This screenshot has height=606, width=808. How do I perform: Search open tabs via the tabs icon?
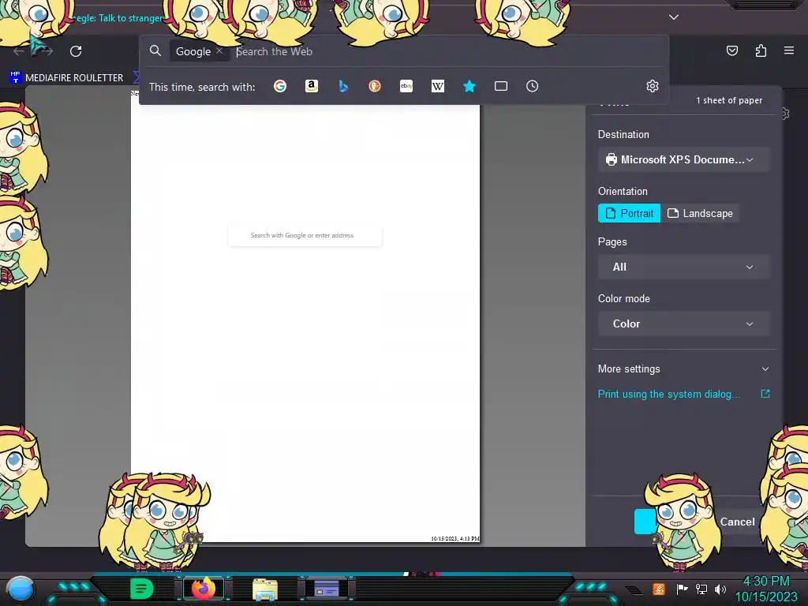pos(501,86)
